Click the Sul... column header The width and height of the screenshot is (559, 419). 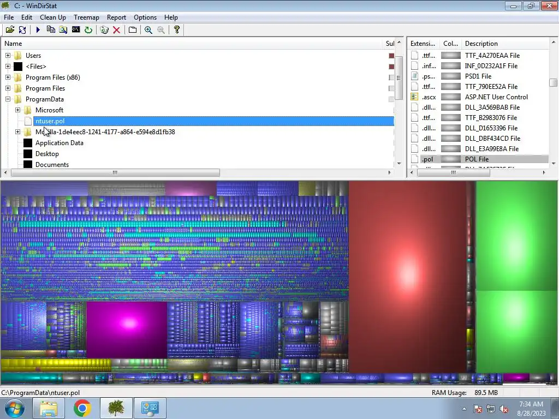(389, 44)
